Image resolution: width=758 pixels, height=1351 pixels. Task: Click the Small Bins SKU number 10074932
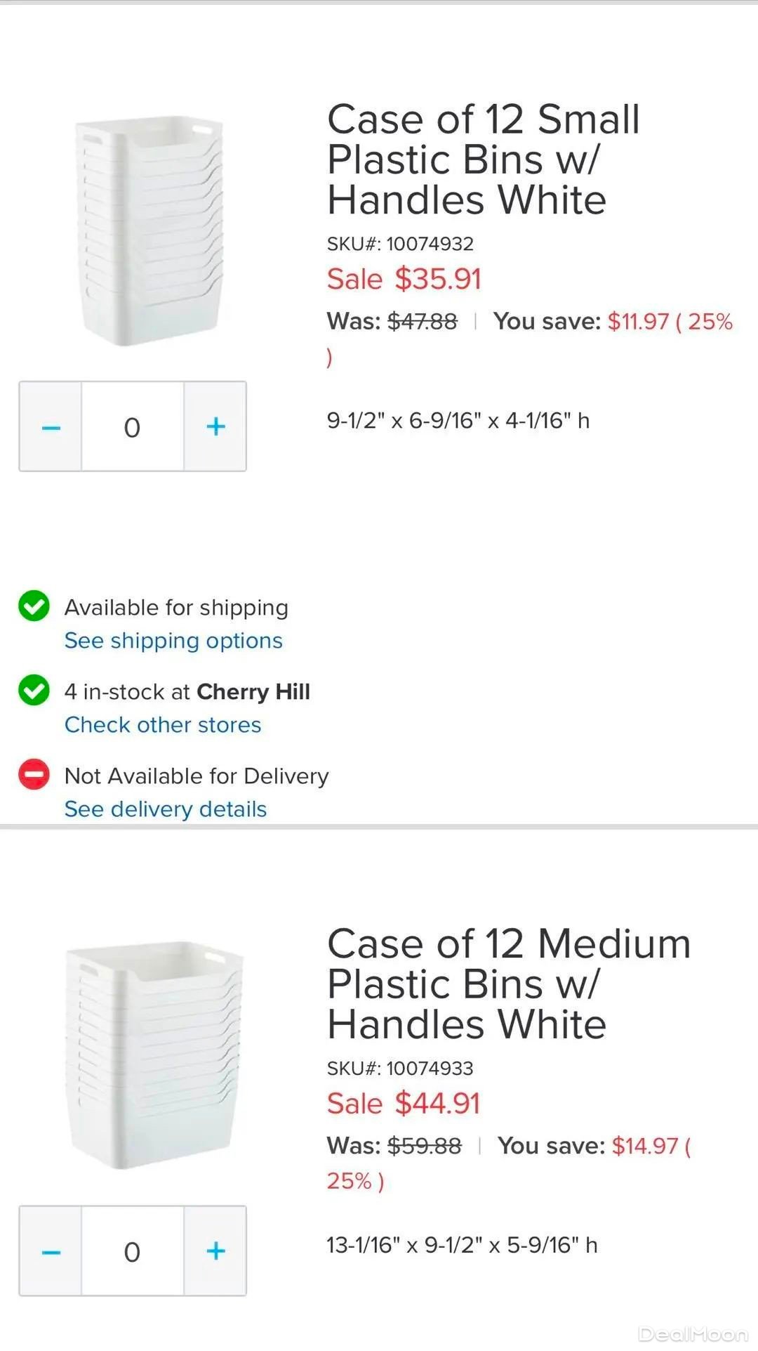click(x=430, y=244)
